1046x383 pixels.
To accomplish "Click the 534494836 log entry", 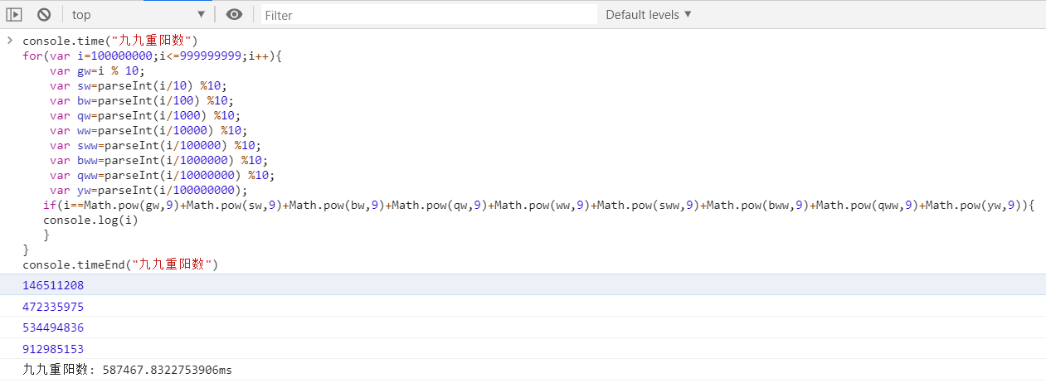I will (x=53, y=327).
